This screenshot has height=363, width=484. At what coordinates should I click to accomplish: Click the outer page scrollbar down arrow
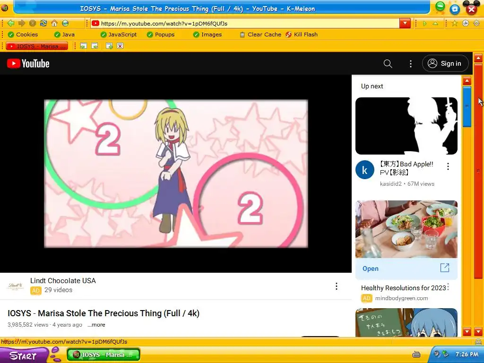click(x=478, y=332)
